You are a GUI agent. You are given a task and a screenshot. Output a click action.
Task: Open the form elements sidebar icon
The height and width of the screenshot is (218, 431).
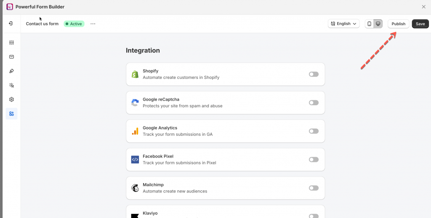coord(11,42)
